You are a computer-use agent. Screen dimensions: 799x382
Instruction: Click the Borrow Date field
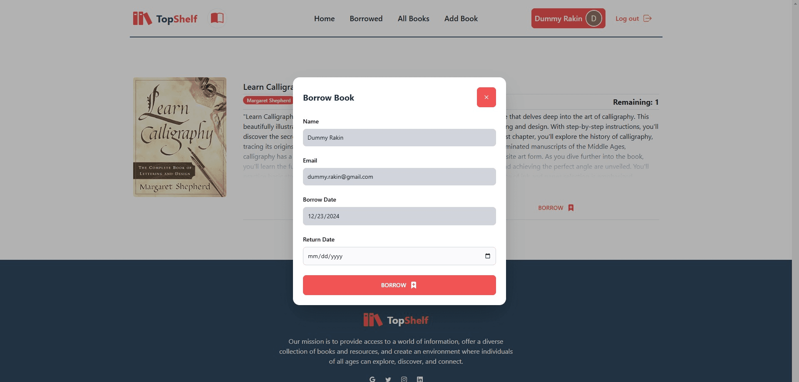click(399, 216)
